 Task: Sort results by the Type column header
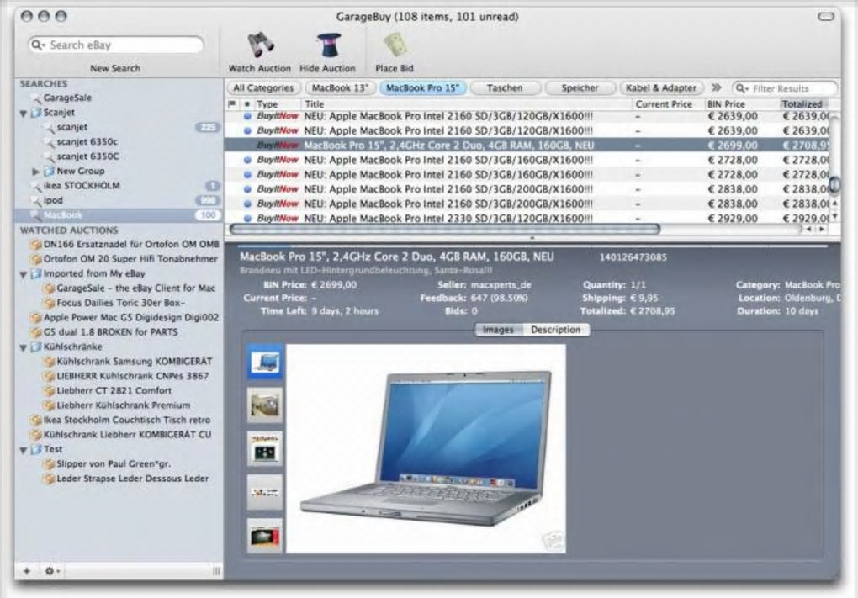click(278, 104)
